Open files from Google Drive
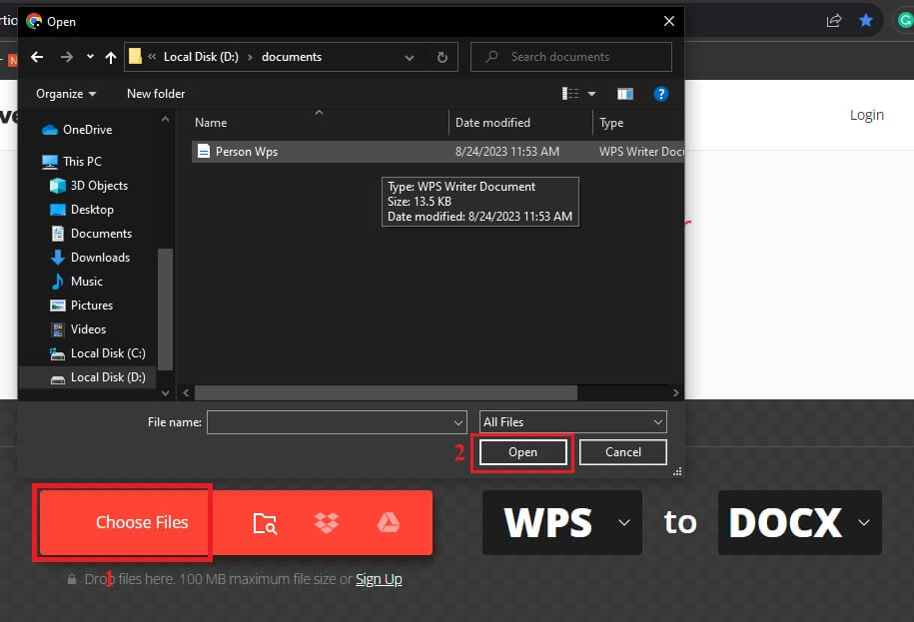914x622 pixels. [x=389, y=522]
